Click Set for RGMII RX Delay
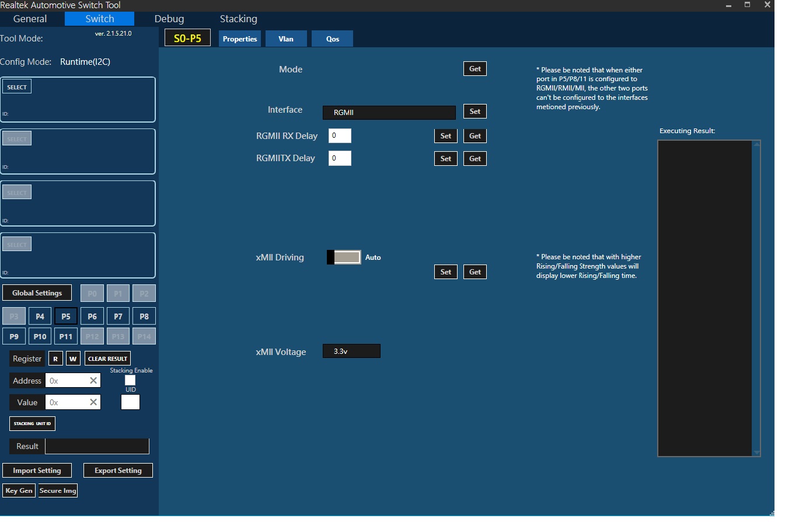Viewport: 785px width, 522px height. pos(446,136)
